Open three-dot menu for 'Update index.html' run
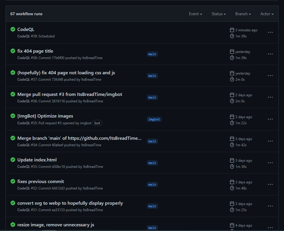 (x=270, y=163)
